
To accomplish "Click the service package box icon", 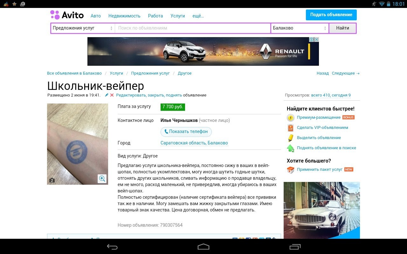I will pos(290,170).
